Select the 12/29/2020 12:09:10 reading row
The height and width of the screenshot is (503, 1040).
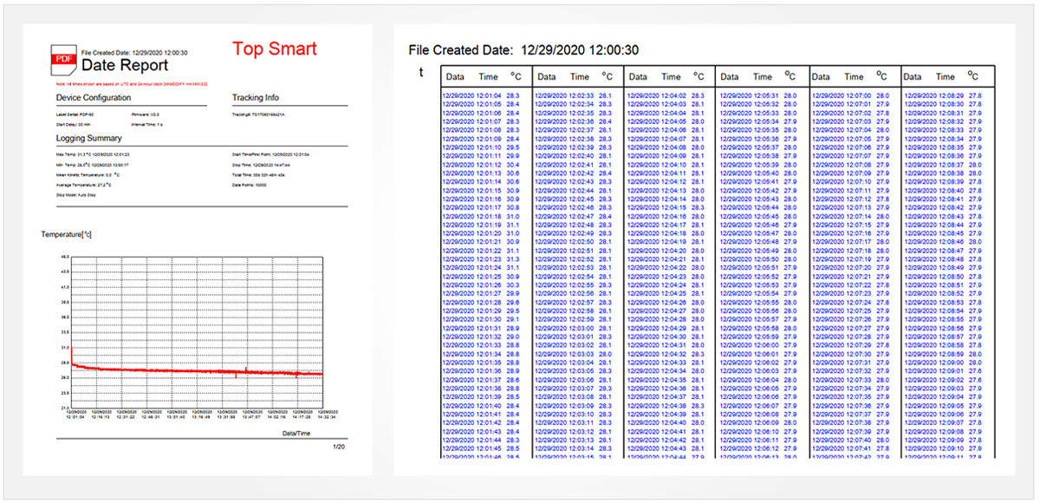[x=945, y=448]
